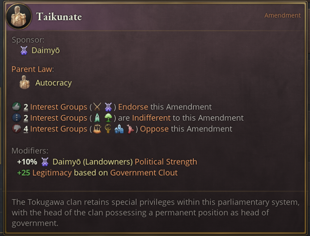Click the factory buildings interest group icon
The width and height of the screenshot is (310, 236).
pos(119,129)
